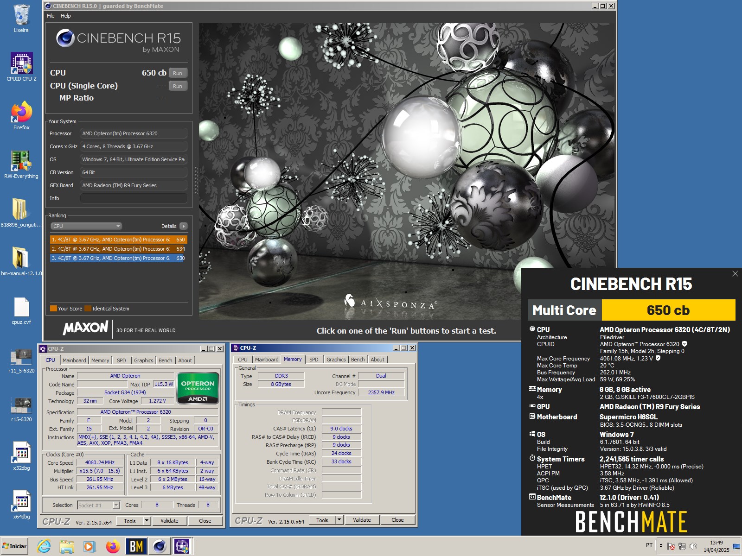Click the Info input field in Cinebench
Viewport: 742px width, 556px height.
coord(134,198)
